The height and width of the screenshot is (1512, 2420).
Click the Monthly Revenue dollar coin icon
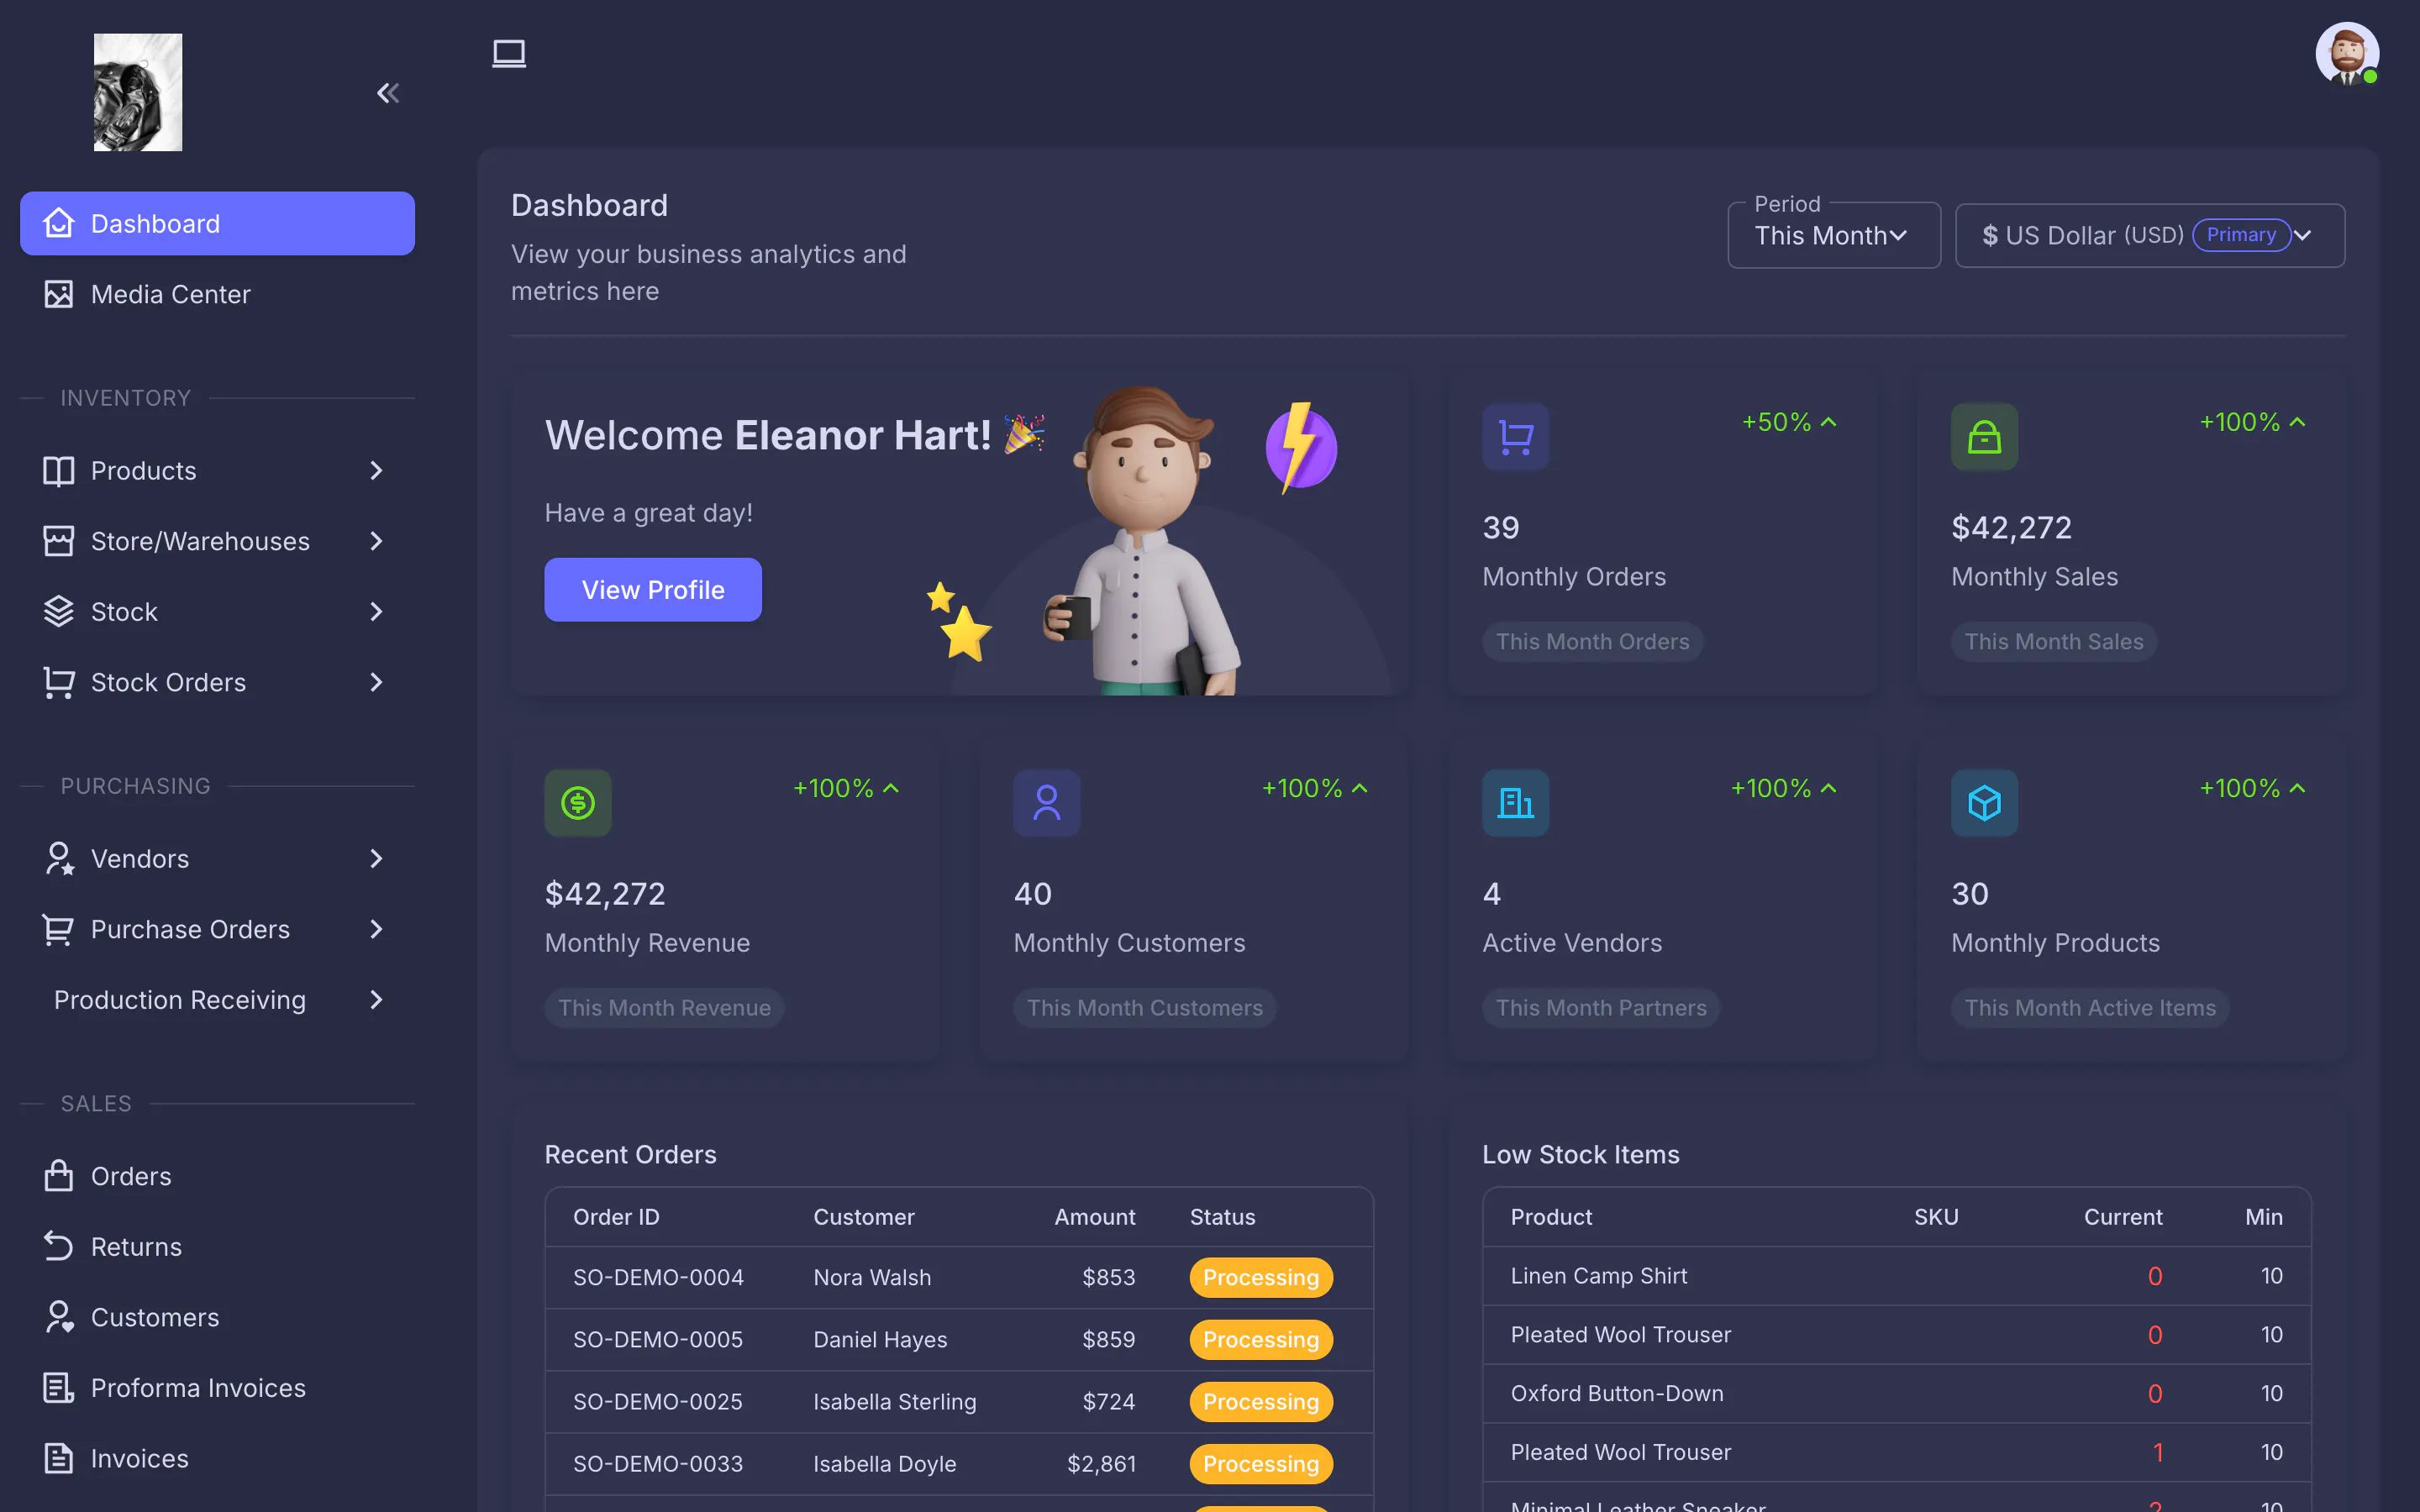pos(578,803)
